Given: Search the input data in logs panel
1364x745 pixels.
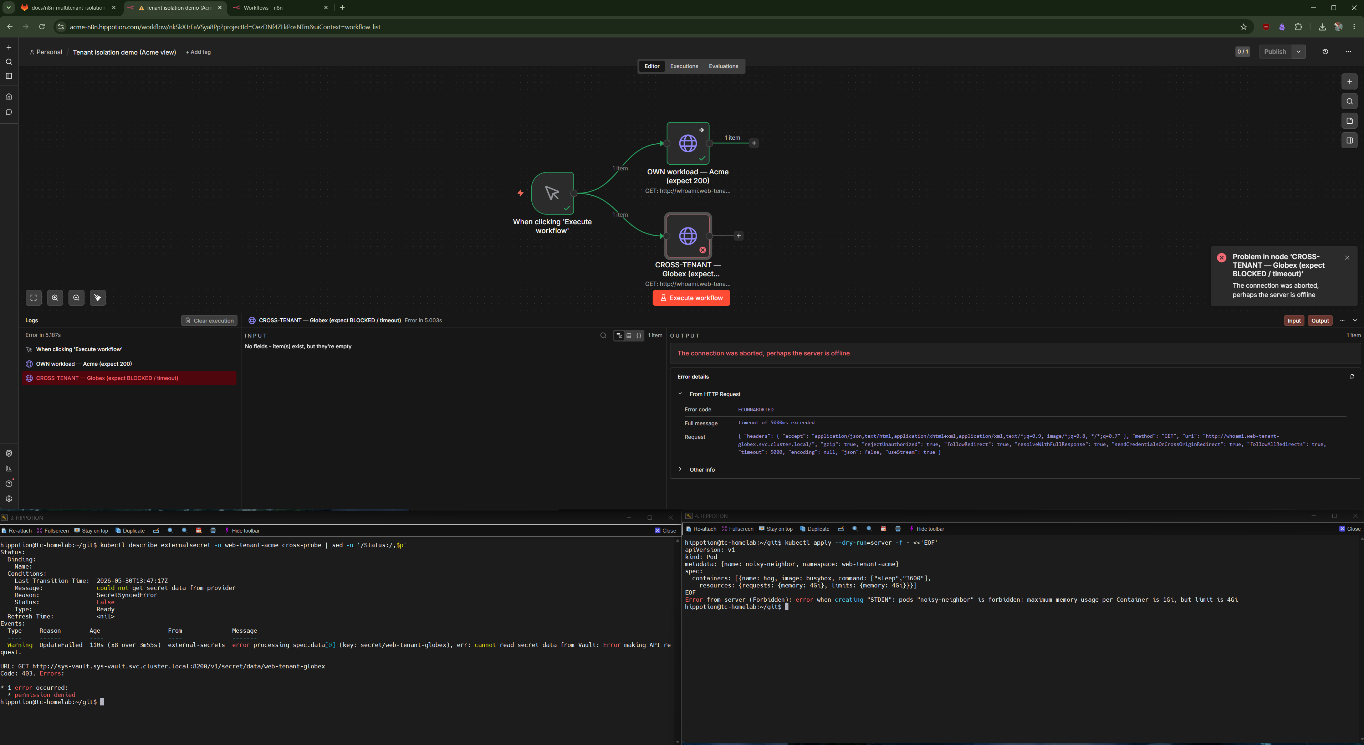Looking at the screenshot, I should [603, 335].
